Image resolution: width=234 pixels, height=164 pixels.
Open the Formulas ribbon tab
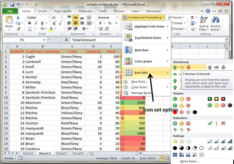point(86,11)
